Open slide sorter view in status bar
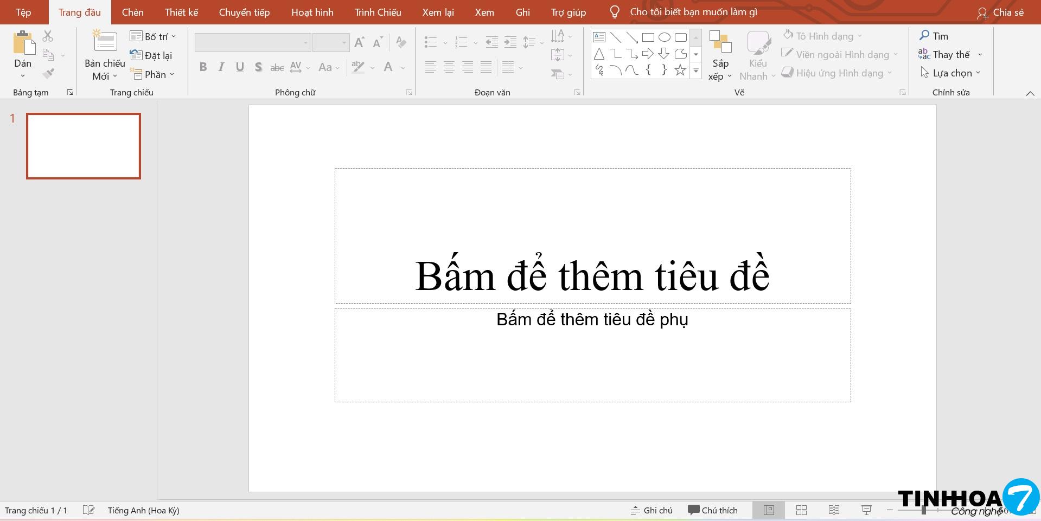Viewport: 1041px width, 521px height. tap(801, 510)
